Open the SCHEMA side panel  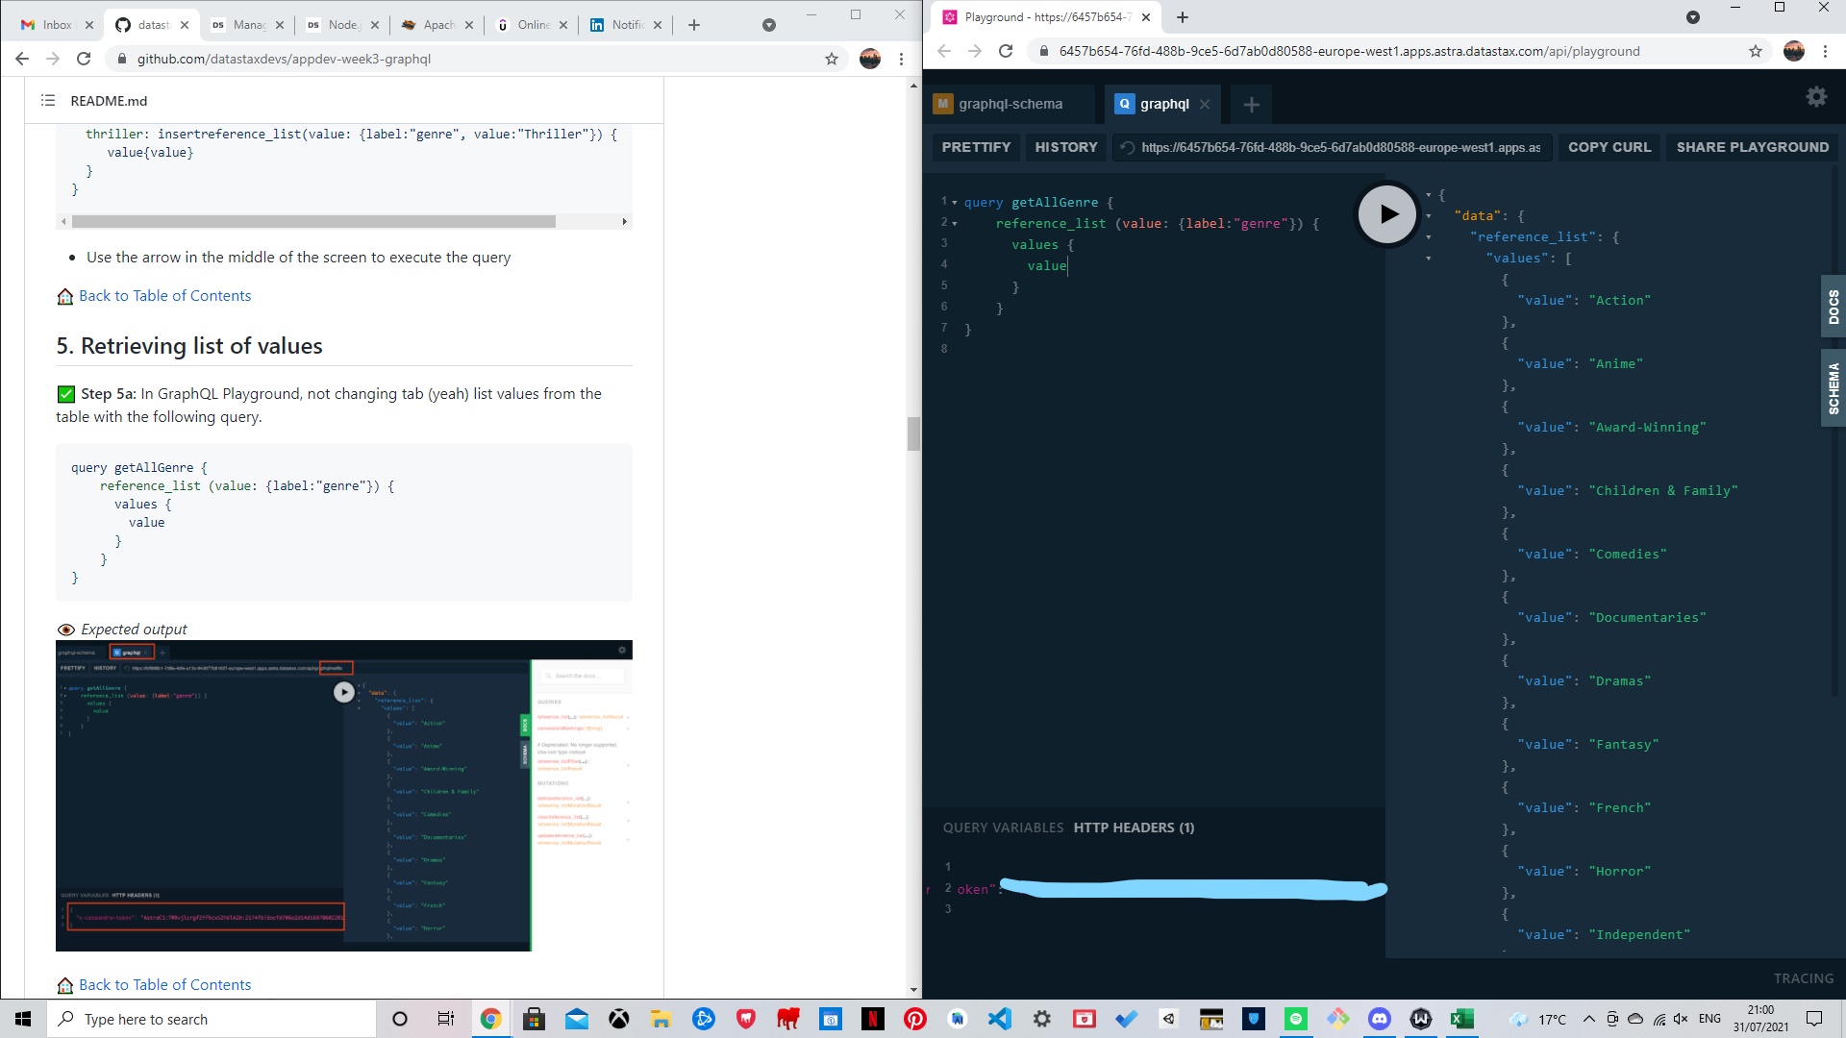(1834, 387)
